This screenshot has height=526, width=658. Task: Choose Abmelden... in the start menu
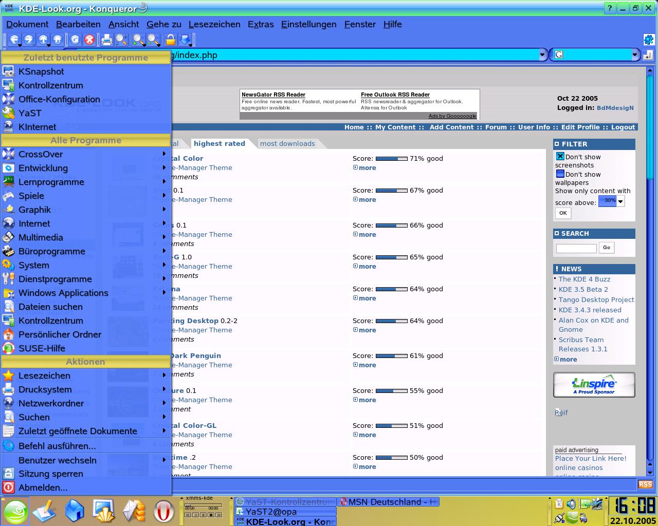85,487
